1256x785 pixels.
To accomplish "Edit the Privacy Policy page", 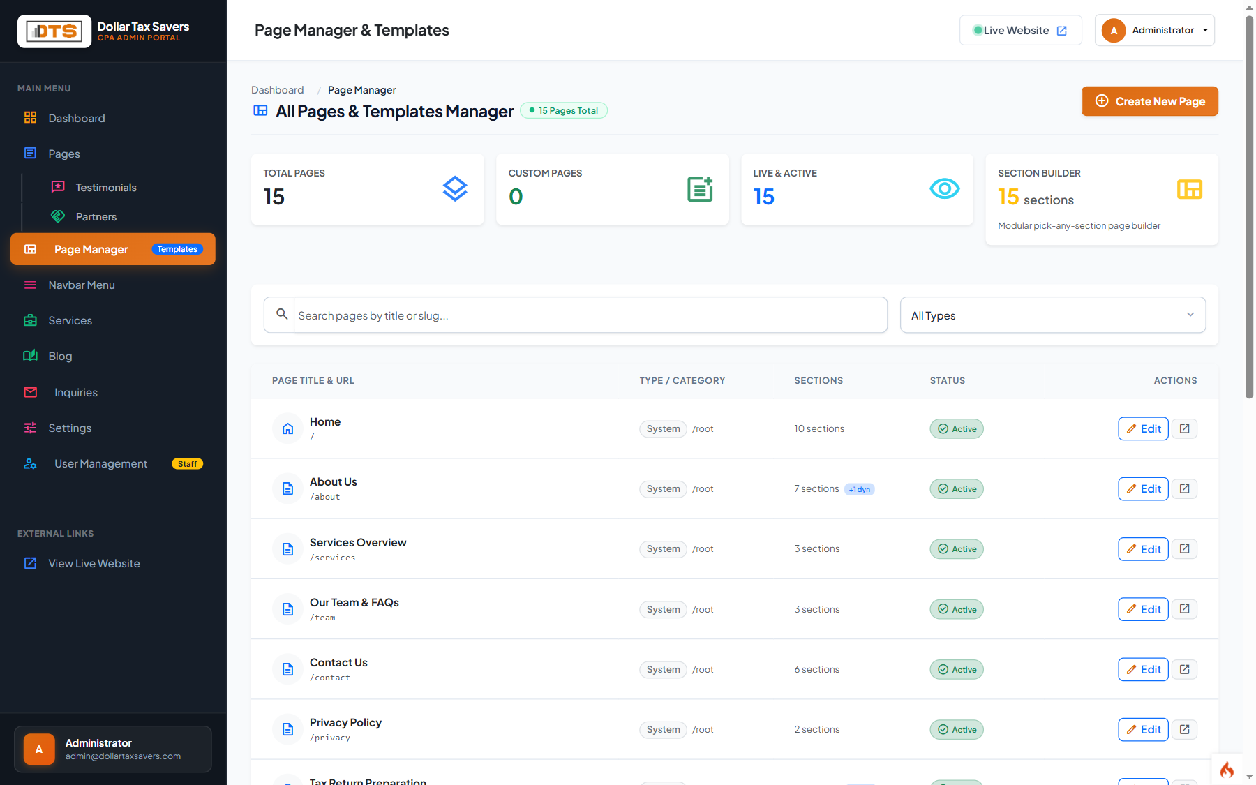I will click(x=1143, y=729).
